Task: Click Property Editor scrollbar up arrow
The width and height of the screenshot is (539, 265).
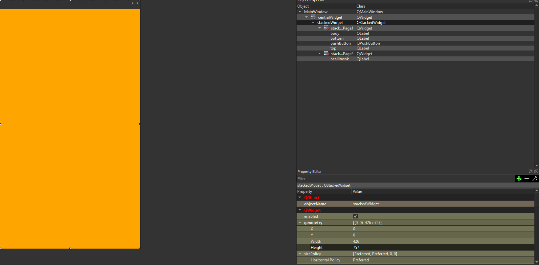Action: coord(537,190)
